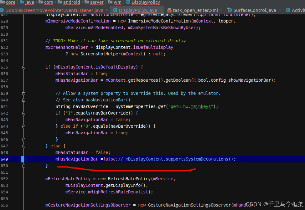The image size is (305, 210).
Task: Collapse the if block at line 642
Action: point(23,113)
